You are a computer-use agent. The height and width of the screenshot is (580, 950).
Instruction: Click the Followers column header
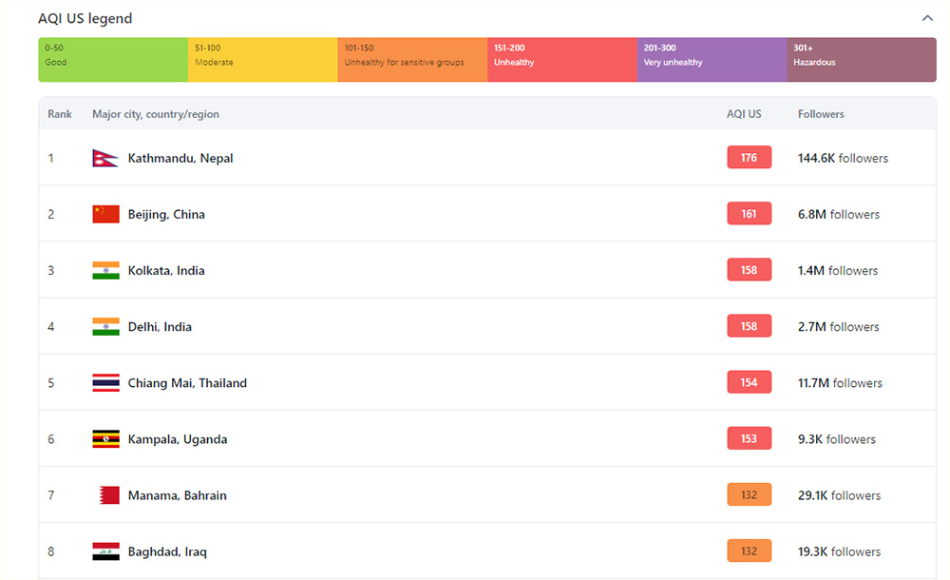(x=821, y=114)
